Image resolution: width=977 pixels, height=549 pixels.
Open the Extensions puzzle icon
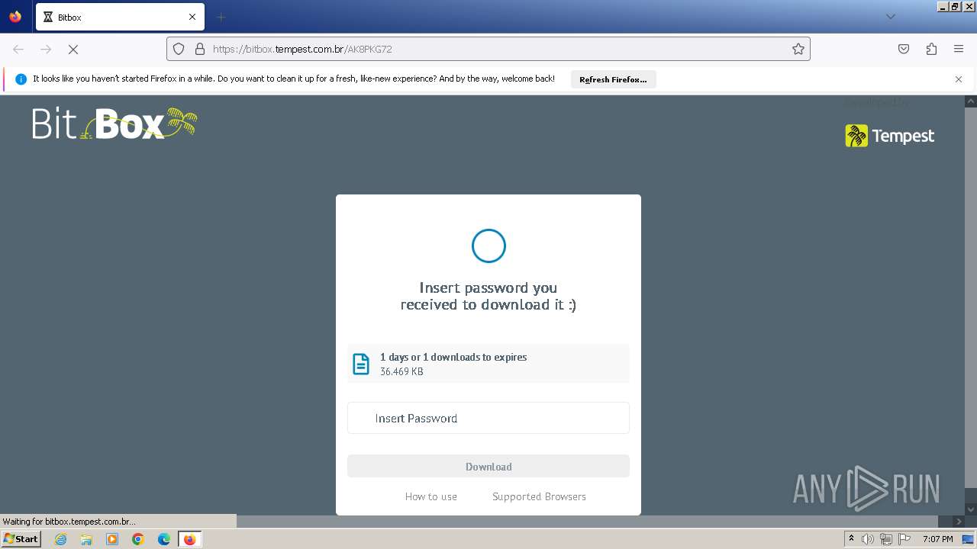[x=931, y=49]
